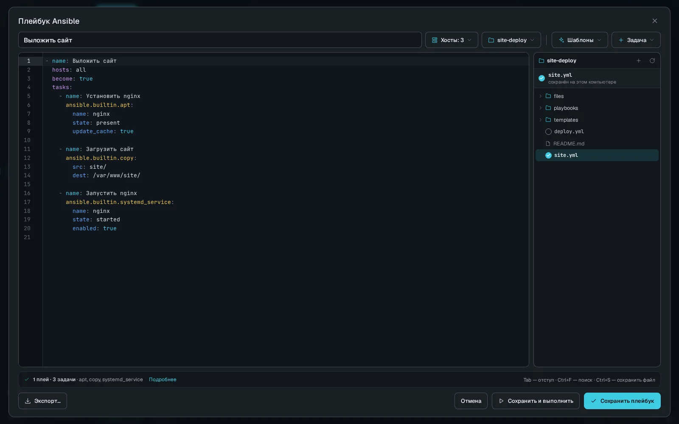The width and height of the screenshot is (679, 424).
Task: Click the 'state: present' line
Action: tap(96, 123)
